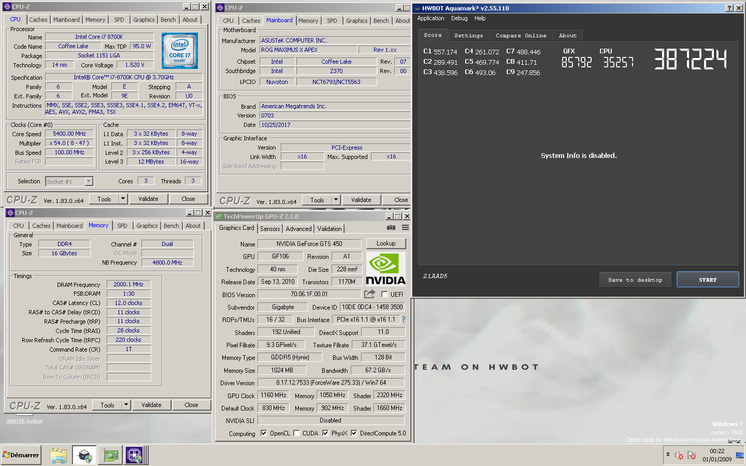Click the Lookup button in GPU-Z
This screenshot has width=746, height=466.
(x=386, y=243)
